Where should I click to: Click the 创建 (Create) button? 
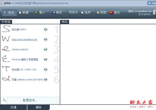[x=14, y=107]
